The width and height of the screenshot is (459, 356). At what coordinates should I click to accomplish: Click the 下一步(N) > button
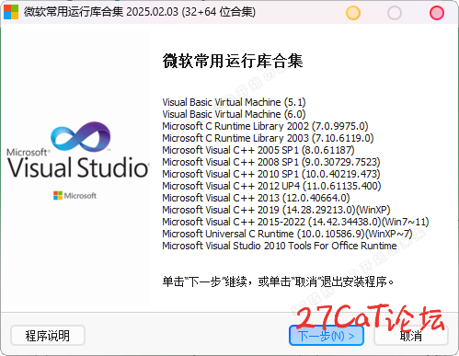(x=327, y=336)
